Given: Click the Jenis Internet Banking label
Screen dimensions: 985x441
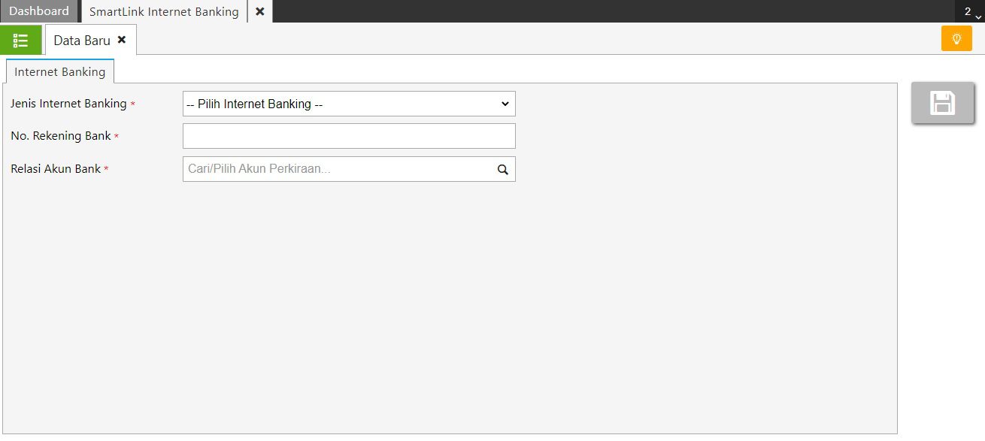Looking at the screenshot, I should pos(68,104).
